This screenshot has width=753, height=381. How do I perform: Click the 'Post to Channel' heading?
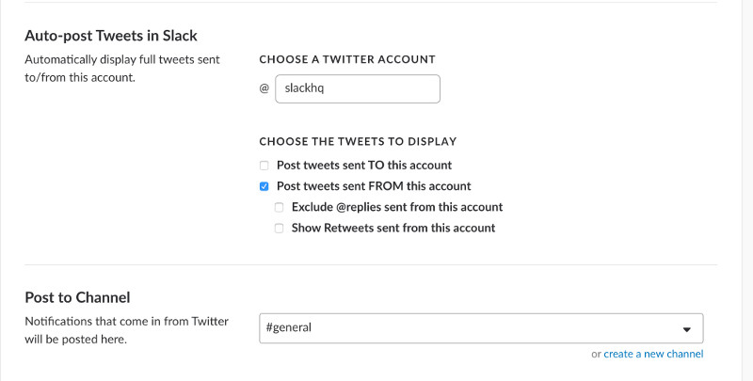(x=77, y=297)
